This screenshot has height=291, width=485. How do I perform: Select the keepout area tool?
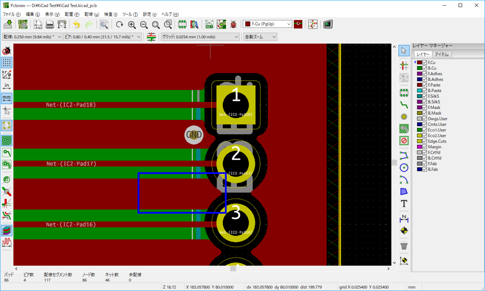coord(404,140)
